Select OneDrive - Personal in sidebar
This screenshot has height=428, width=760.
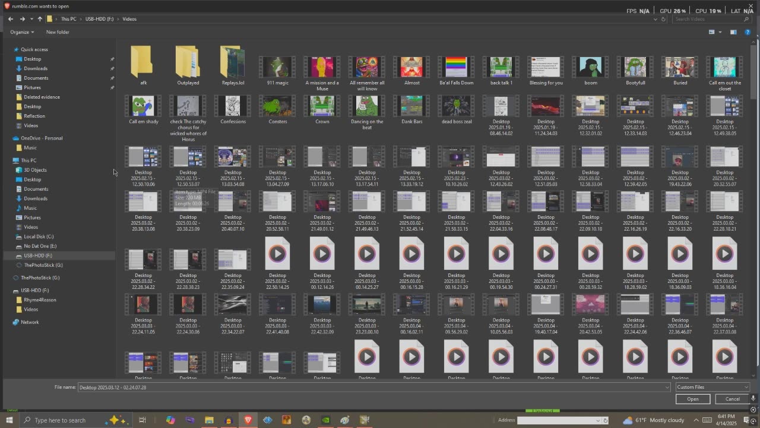coord(42,138)
